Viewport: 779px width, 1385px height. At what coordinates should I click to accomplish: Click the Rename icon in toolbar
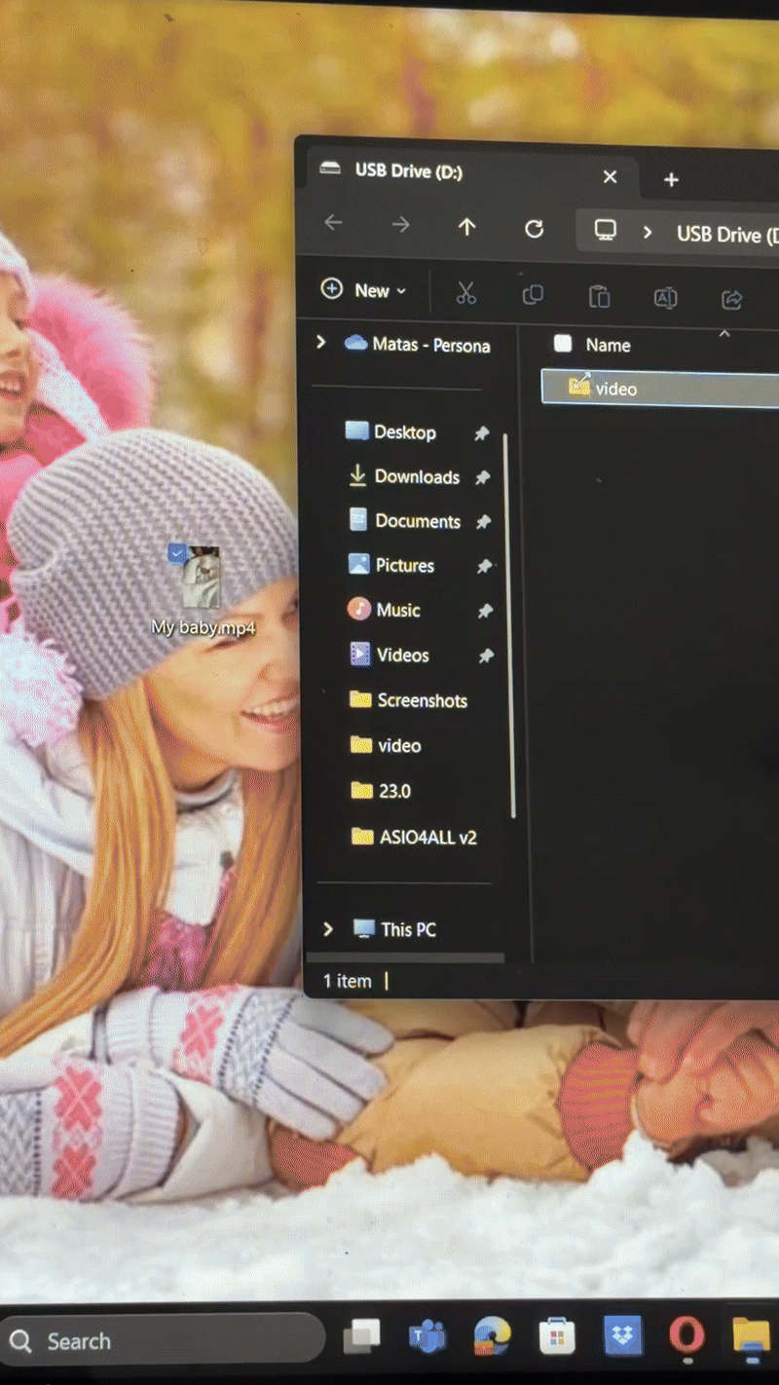tap(665, 298)
